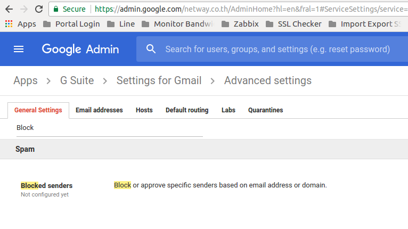Open the hamburger main menu

(x=19, y=49)
